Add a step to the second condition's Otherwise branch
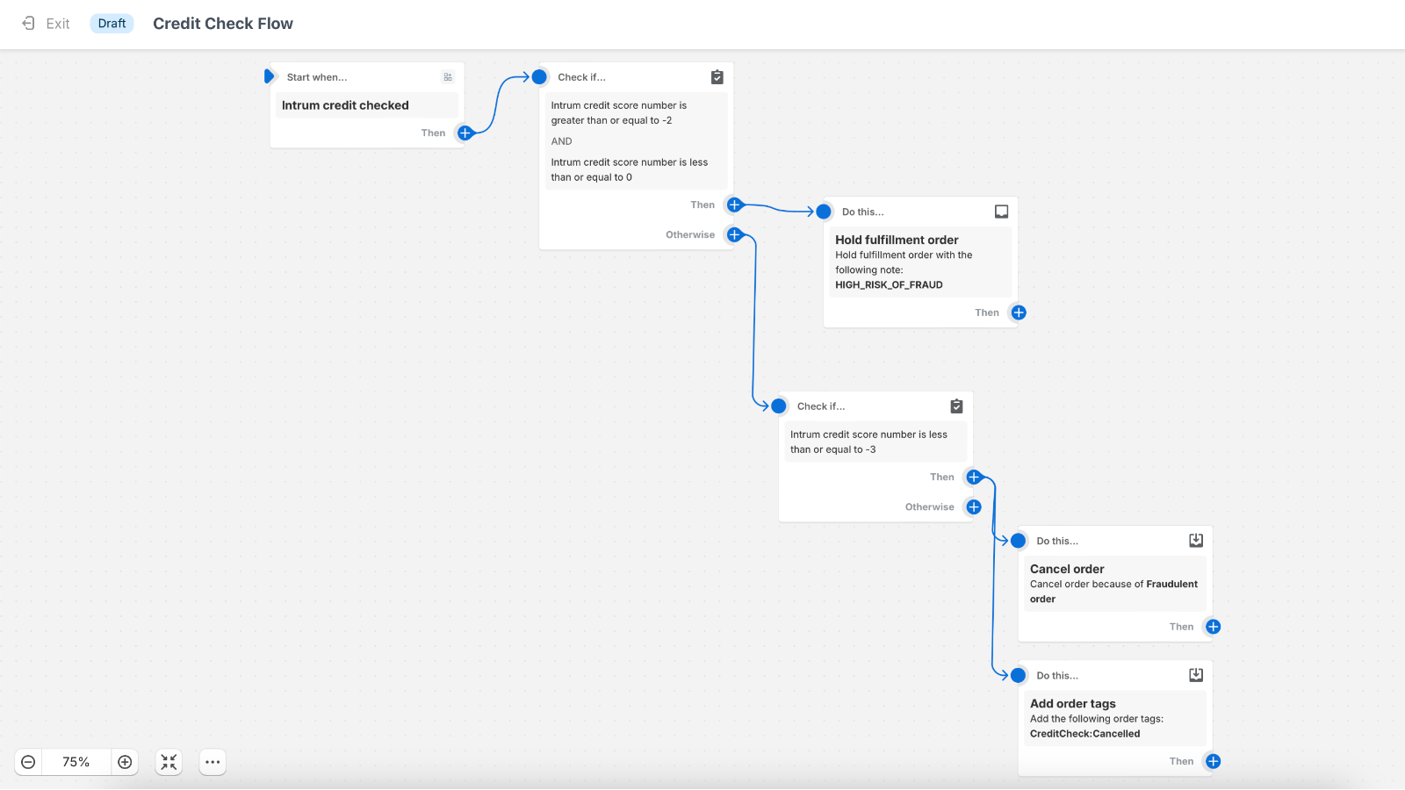The height and width of the screenshot is (790, 1405). (973, 506)
